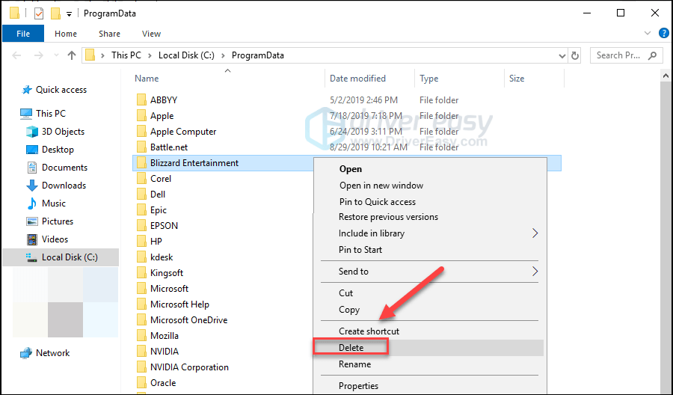The width and height of the screenshot is (673, 395).
Task: Click the Properties icon in quick access toolbar
Action: pyautogui.click(x=39, y=13)
